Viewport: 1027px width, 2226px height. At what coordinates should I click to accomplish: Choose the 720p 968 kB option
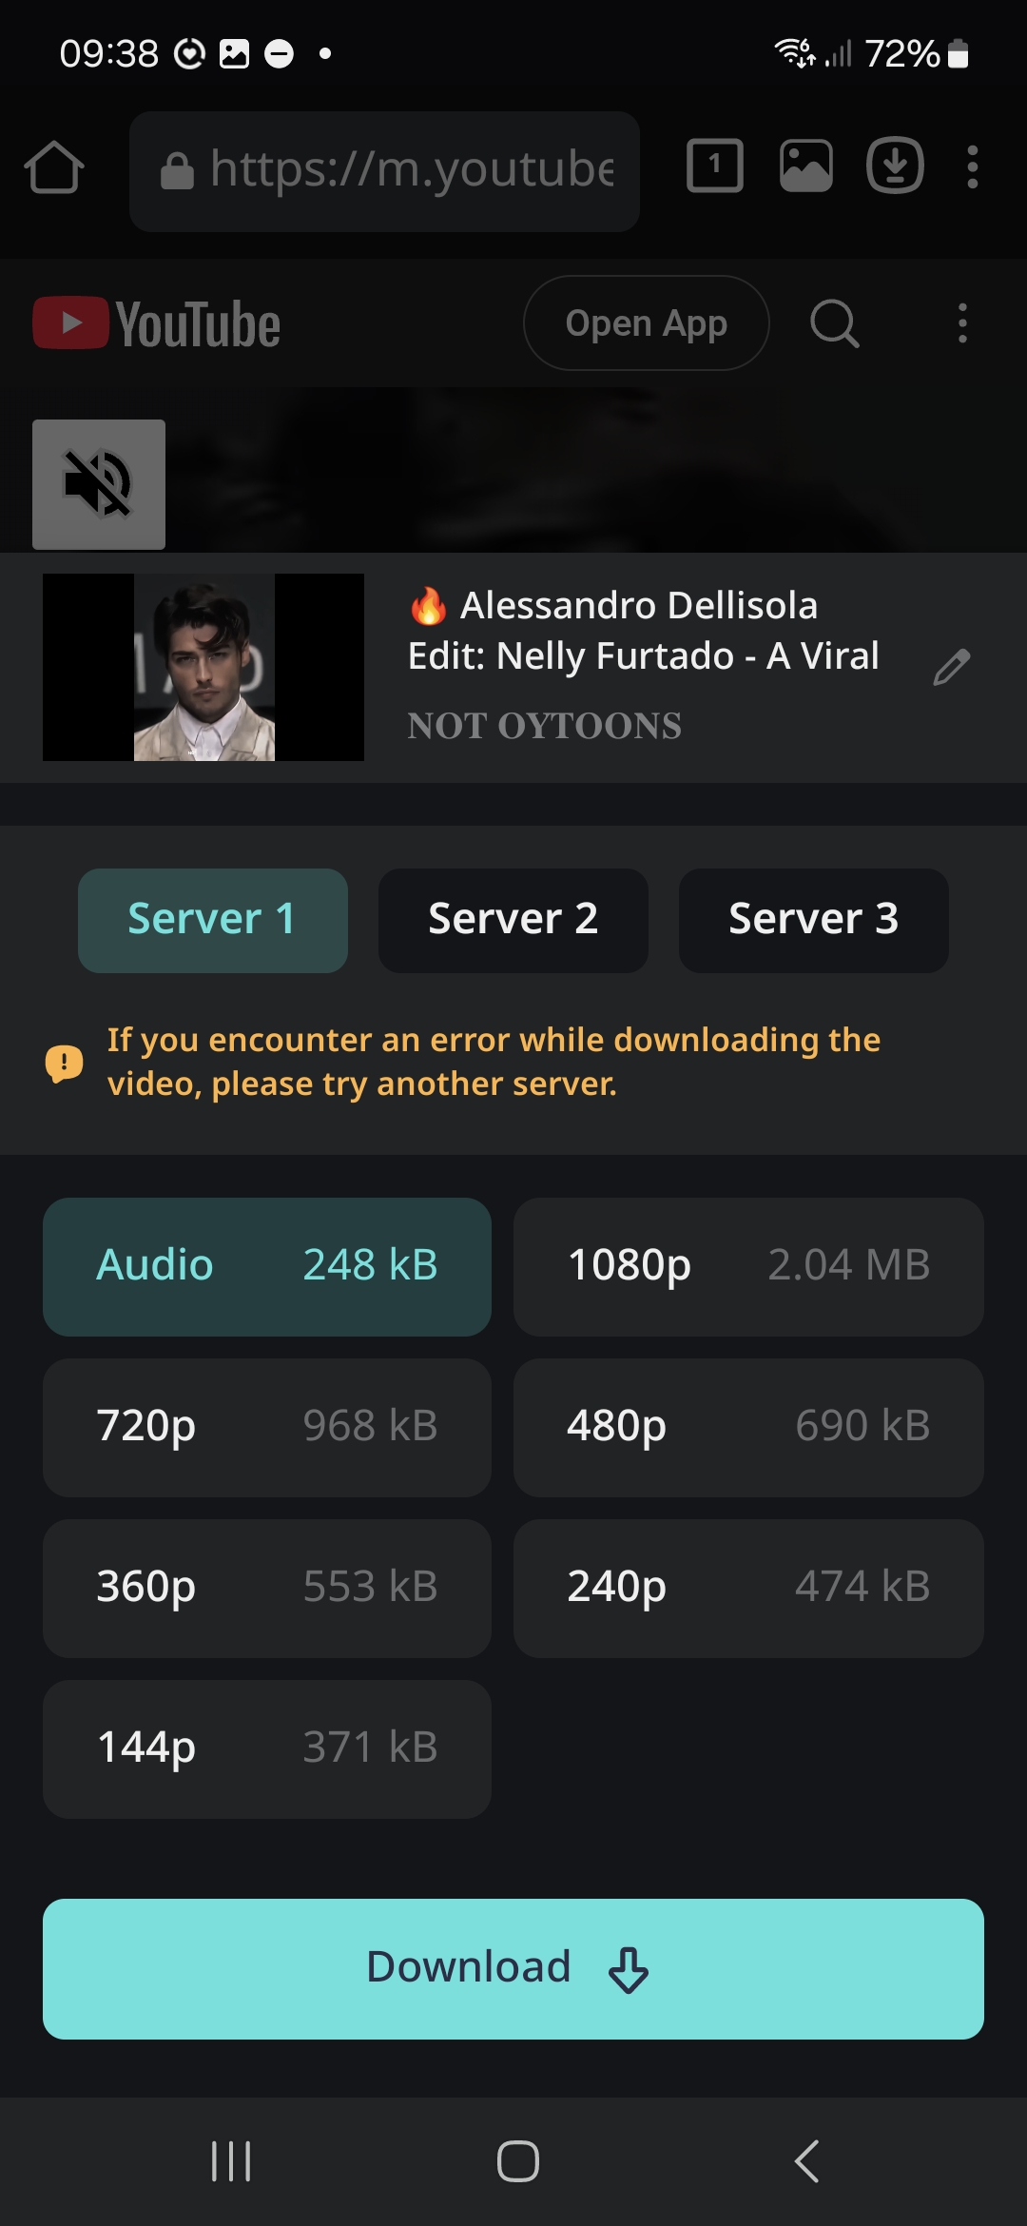click(x=267, y=1428)
